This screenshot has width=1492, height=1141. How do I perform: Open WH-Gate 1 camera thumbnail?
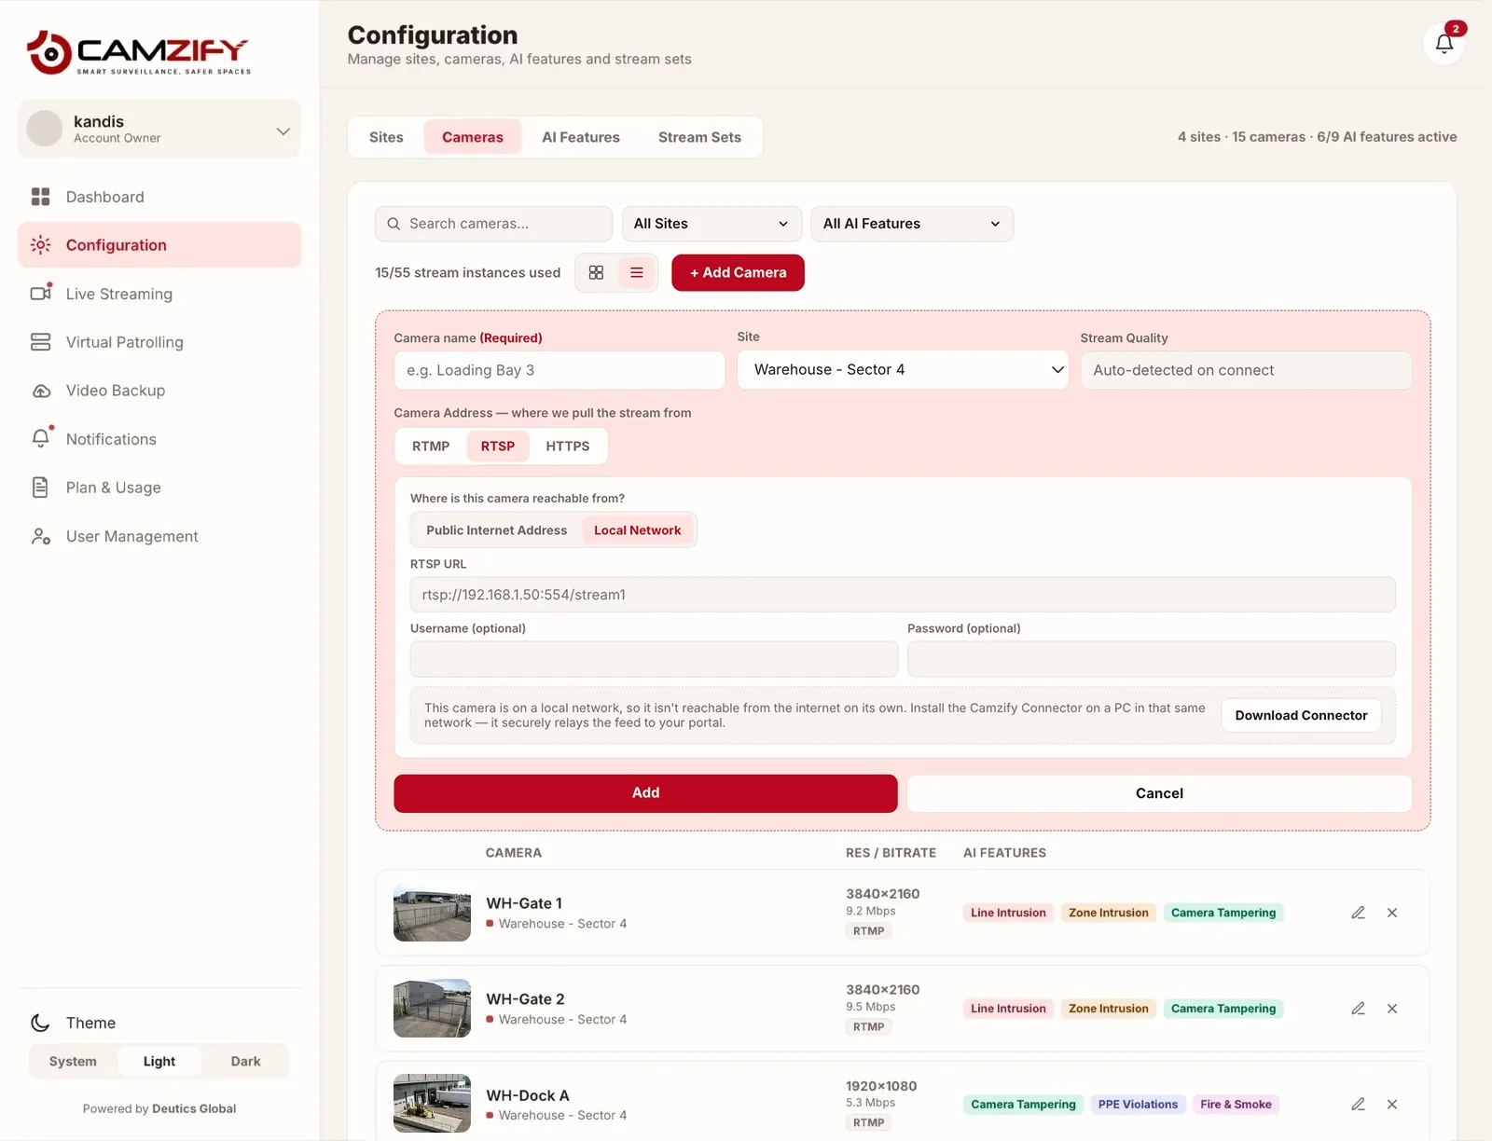tap(432, 913)
